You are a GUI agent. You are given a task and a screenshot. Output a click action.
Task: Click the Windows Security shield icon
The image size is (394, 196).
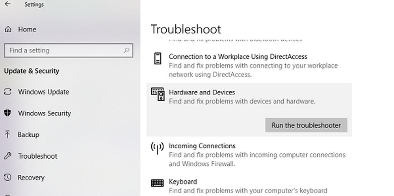[x=7, y=113]
